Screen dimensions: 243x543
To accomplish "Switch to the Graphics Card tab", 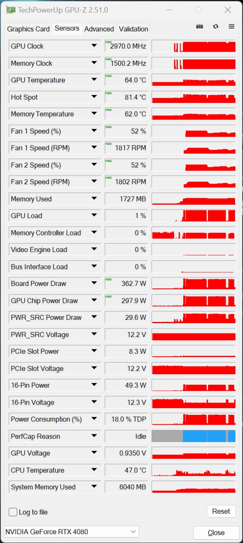I will coord(28,29).
